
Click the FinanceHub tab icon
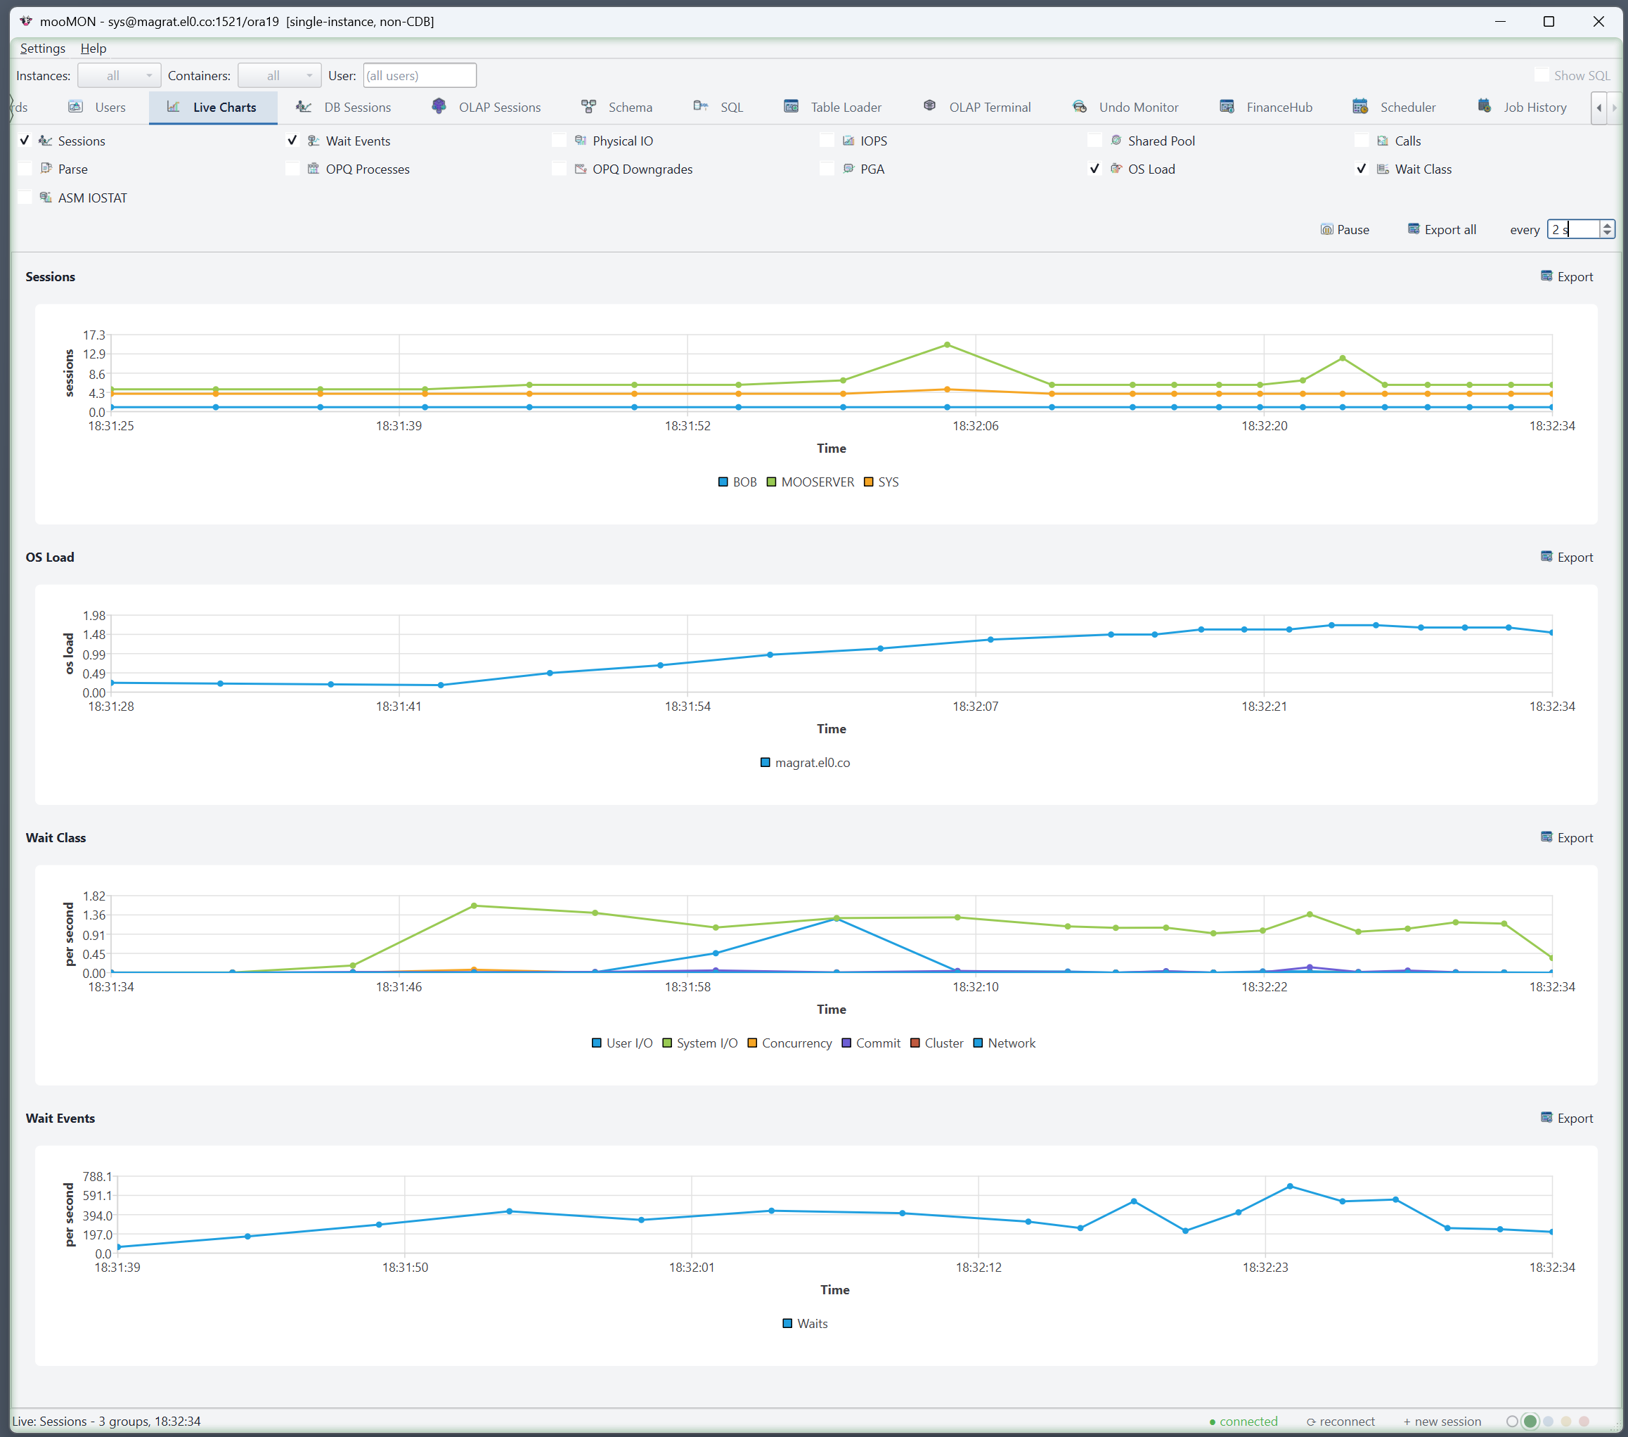(1227, 106)
